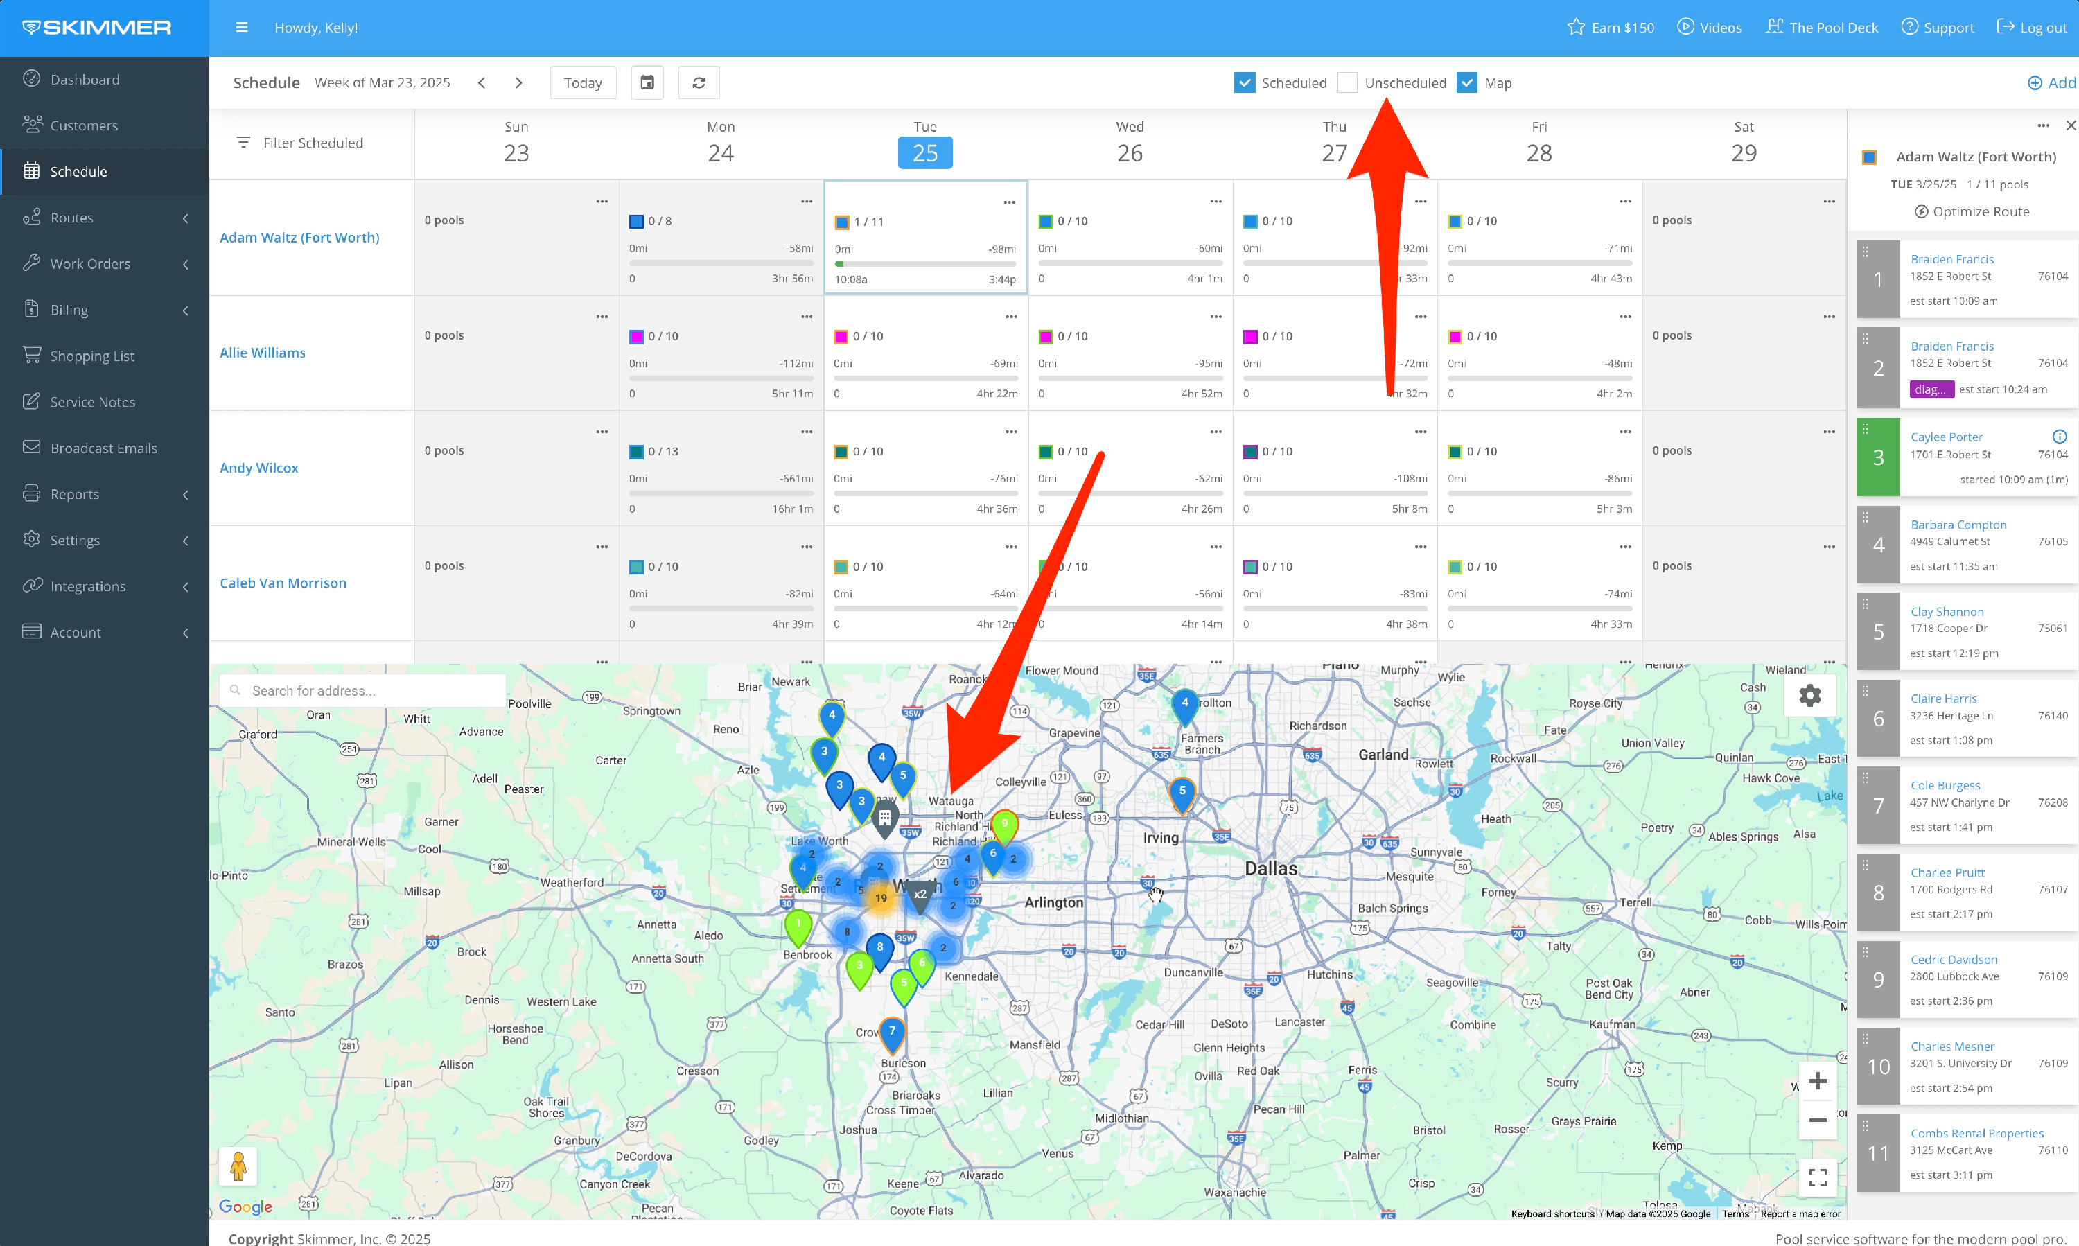
Task: Click the Today button
Action: tap(583, 82)
